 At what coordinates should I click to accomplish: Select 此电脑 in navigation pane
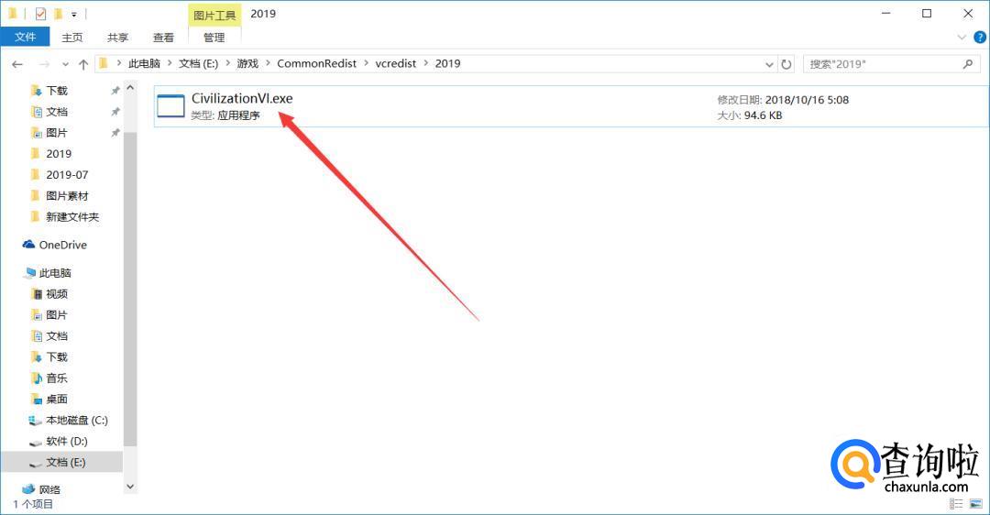coord(55,273)
